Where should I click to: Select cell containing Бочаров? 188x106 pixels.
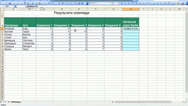(x=13, y=29)
